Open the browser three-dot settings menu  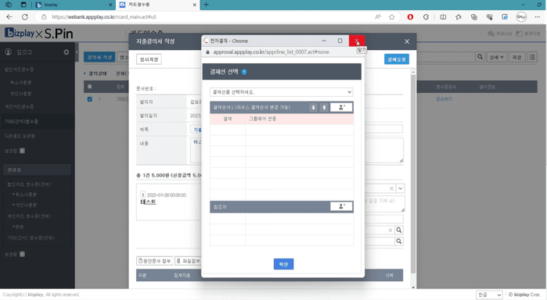[x=538, y=16]
